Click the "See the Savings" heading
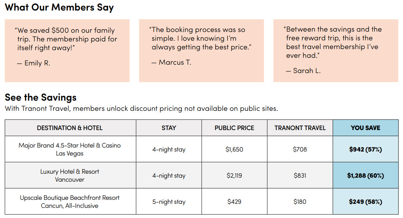403x218 pixels. [x=41, y=97]
